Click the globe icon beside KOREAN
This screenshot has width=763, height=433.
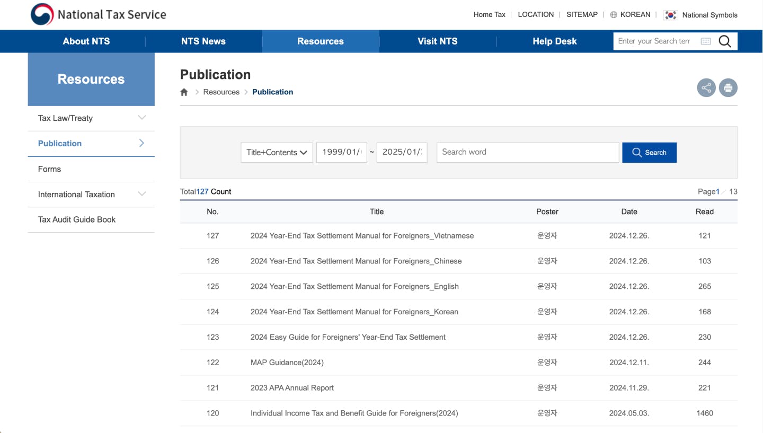(614, 15)
